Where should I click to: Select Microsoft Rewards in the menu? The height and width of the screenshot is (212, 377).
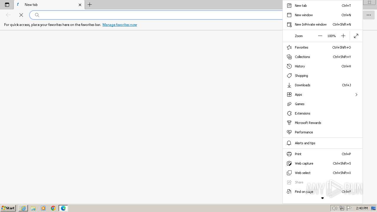coord(323,123)
